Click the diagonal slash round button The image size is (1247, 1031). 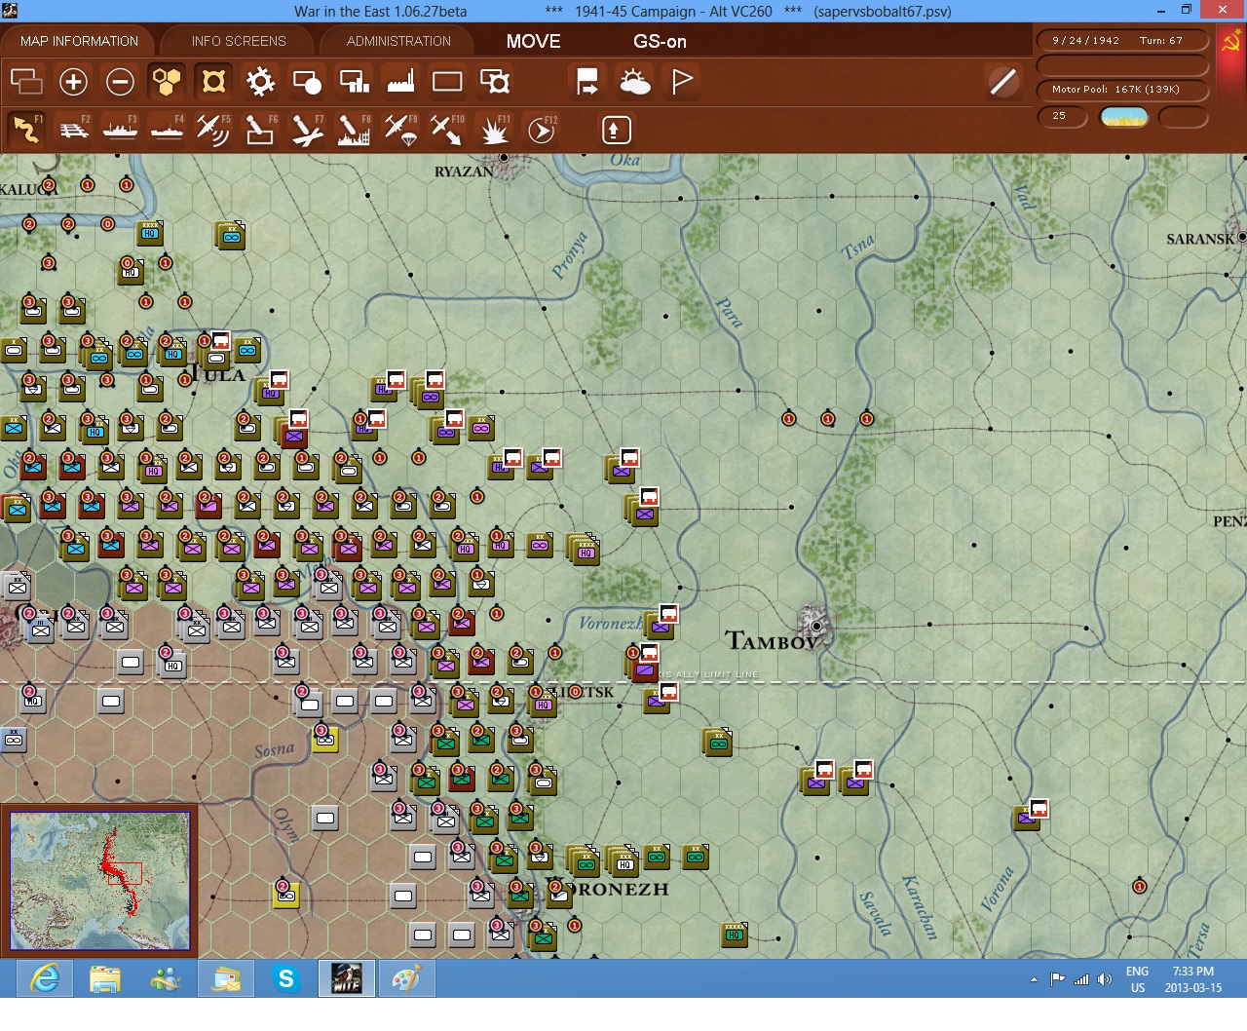click(x=1002, y=81)
